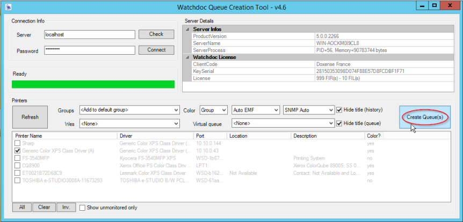Sort by Printer Name column header
The height and width of the screenshot is (222, 463).
64,136
